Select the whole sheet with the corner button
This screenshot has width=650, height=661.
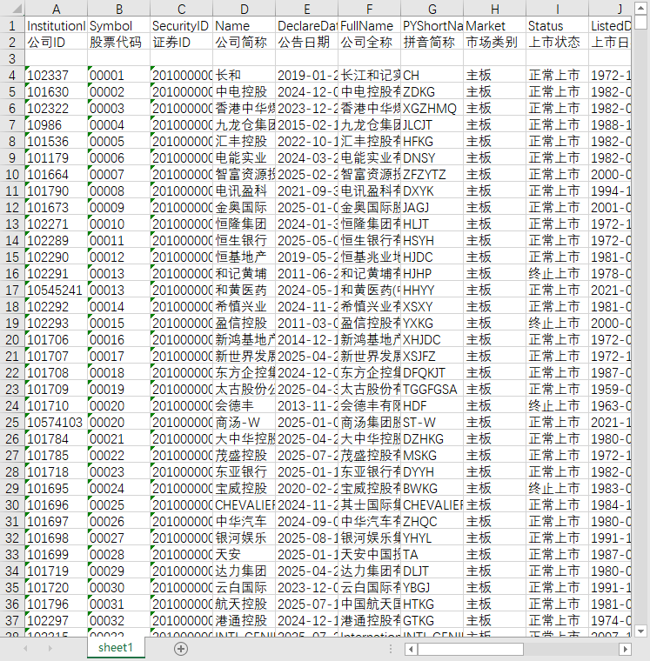tap(12, 9)
